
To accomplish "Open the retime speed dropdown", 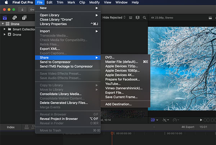I will pyautogui.click(x=176, y=120).
